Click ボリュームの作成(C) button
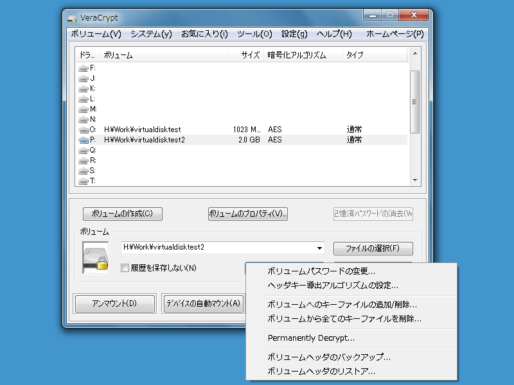 click(x=122, y=214)
